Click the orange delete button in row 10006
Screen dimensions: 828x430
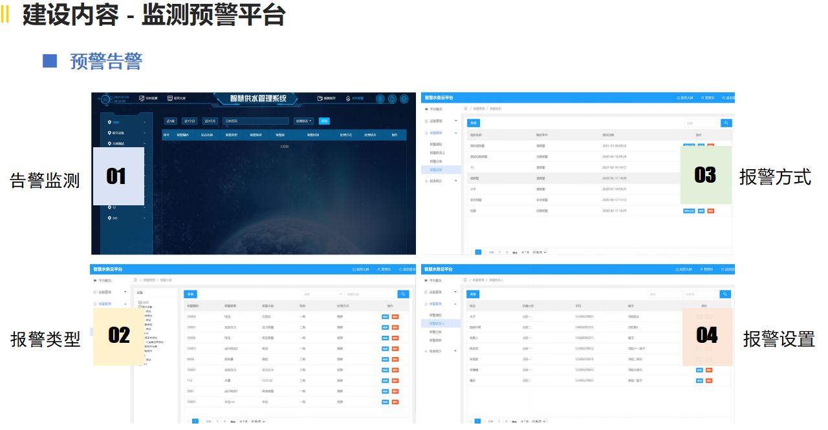point(395,338)
